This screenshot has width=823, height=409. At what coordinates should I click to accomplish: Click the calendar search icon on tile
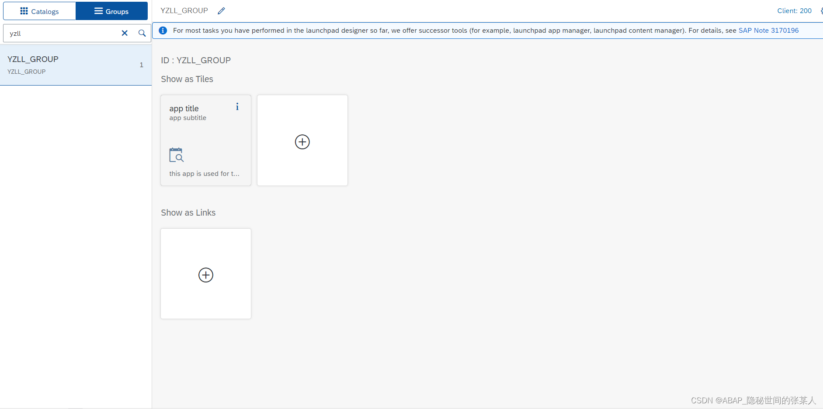point(177,155)
